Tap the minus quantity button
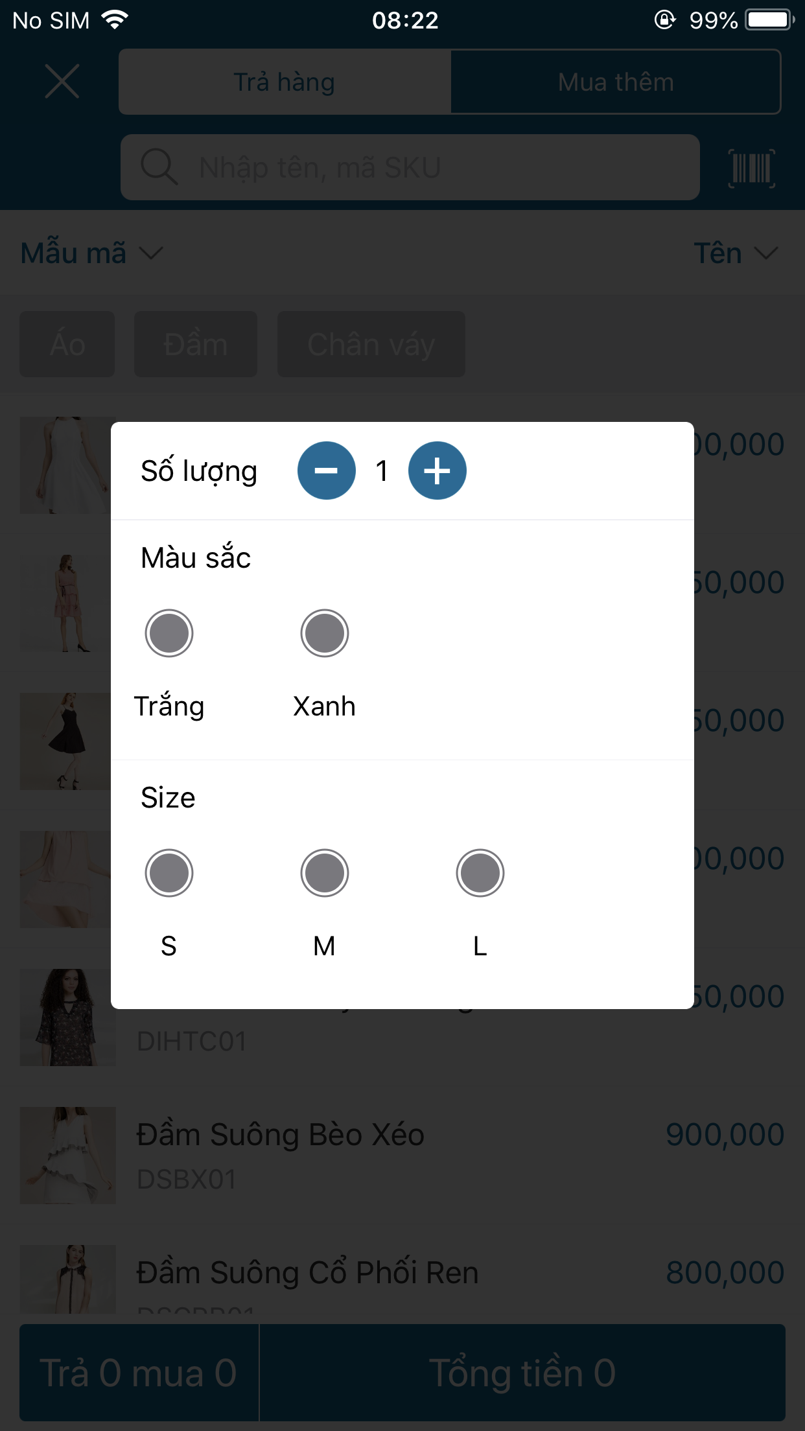 pyautogui.click(x=326, y=471)
